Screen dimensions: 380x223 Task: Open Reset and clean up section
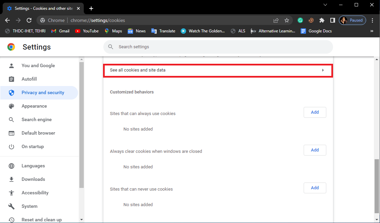click(x=39, y=219)
